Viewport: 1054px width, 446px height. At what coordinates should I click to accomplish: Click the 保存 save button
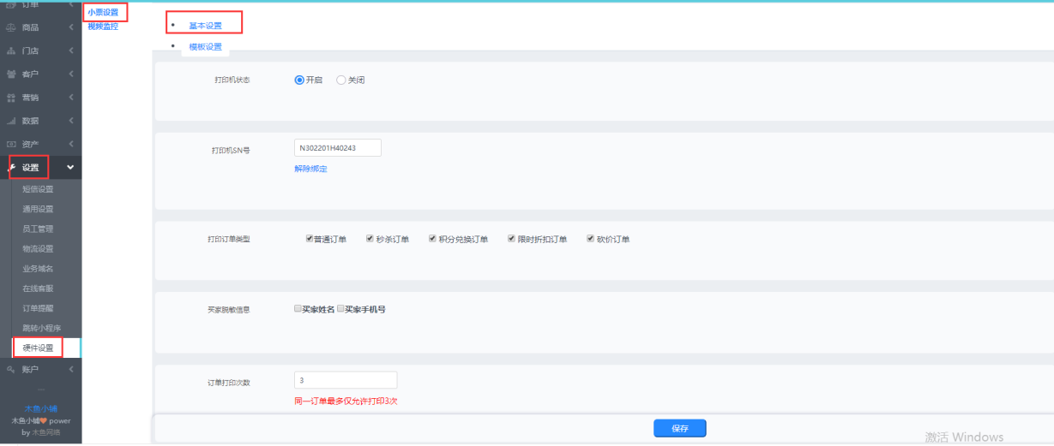click(x=679, y=428)
